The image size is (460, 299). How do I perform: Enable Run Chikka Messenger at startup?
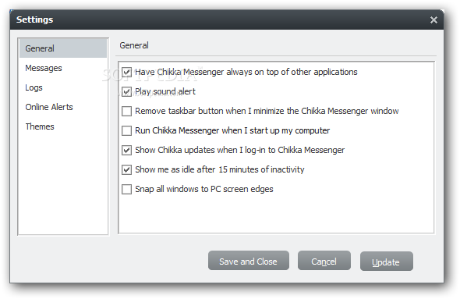tap(127, 130)
